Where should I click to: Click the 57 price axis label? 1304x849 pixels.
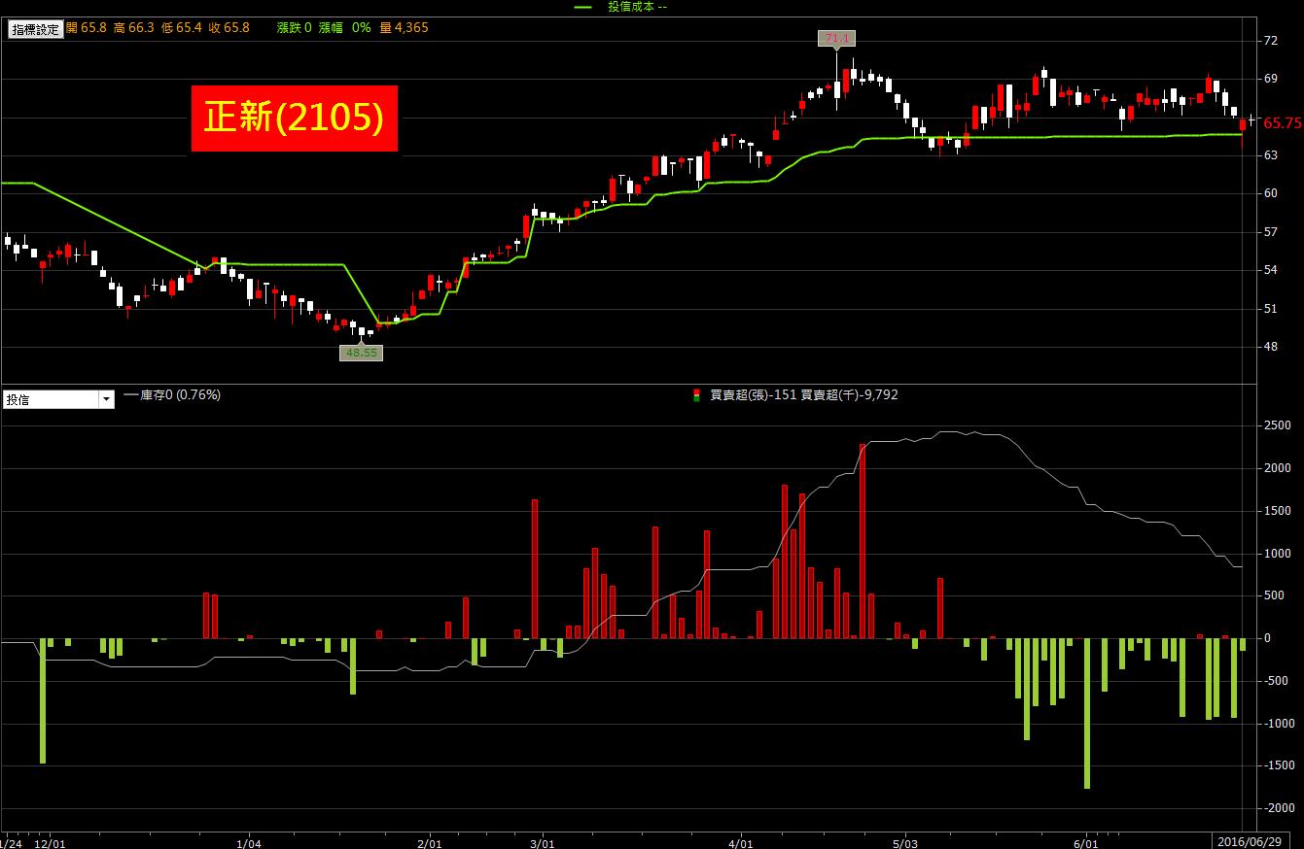pos(1270,232)
